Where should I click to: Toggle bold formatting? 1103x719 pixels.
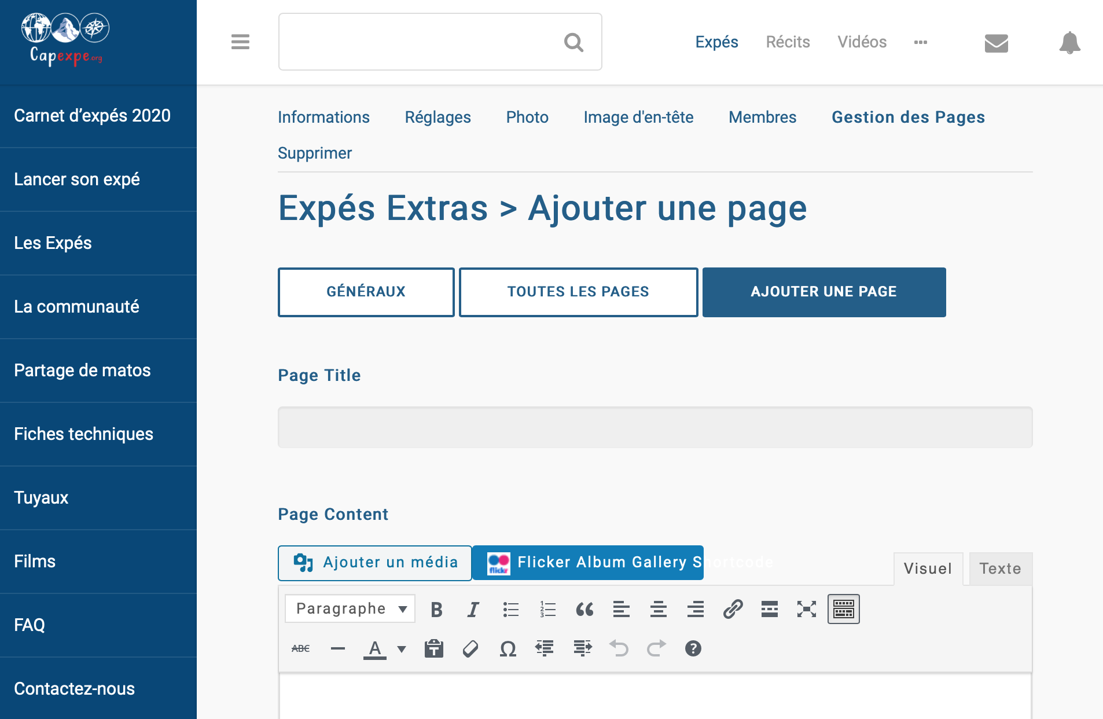(x=437, y=609)
